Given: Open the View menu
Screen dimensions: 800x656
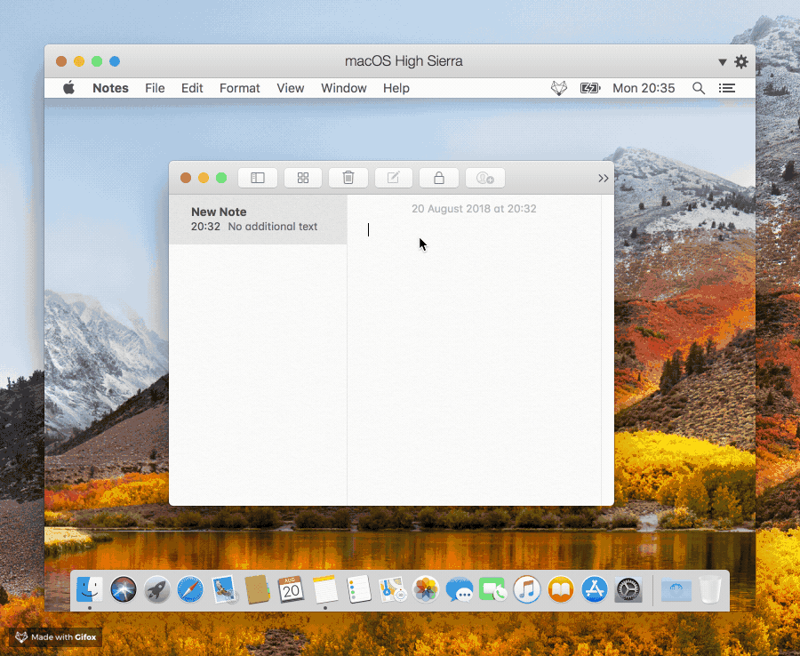Looking at the screenshot, I should [291, 88].
